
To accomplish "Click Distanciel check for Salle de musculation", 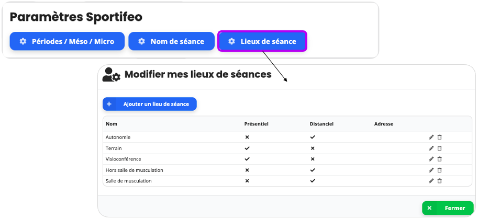I will 313,181.
